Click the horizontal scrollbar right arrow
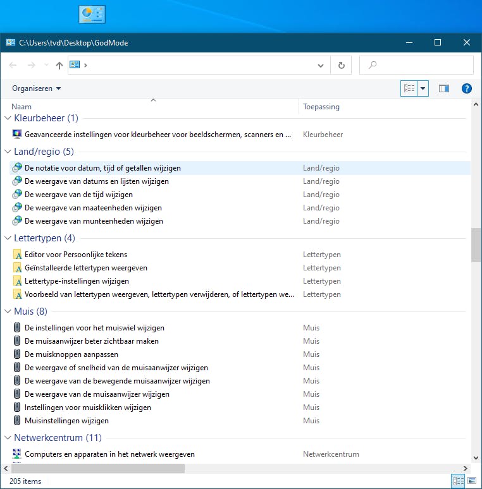 point(465,468)
